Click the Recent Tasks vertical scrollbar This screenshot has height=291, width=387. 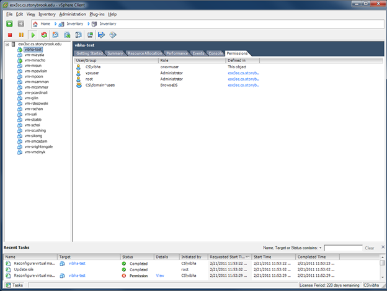[383, 267]
